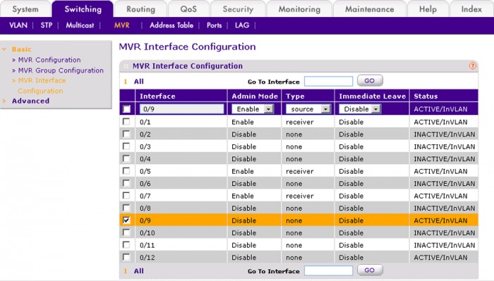This screenshot has width=494, height=281.
Task: Uncheck the selected 0/9 interface checkbox
Action: point(126,220)
